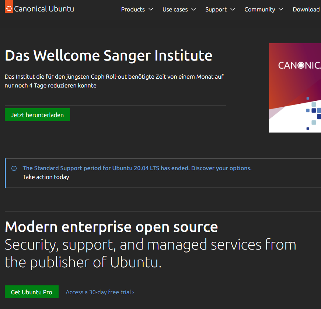
Task: Expand the Products chevron arrow
Action: tap(151, 10)
